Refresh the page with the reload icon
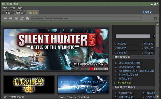Image resolution: width=161 pixels, height=99 pixels. coord(22,19)
